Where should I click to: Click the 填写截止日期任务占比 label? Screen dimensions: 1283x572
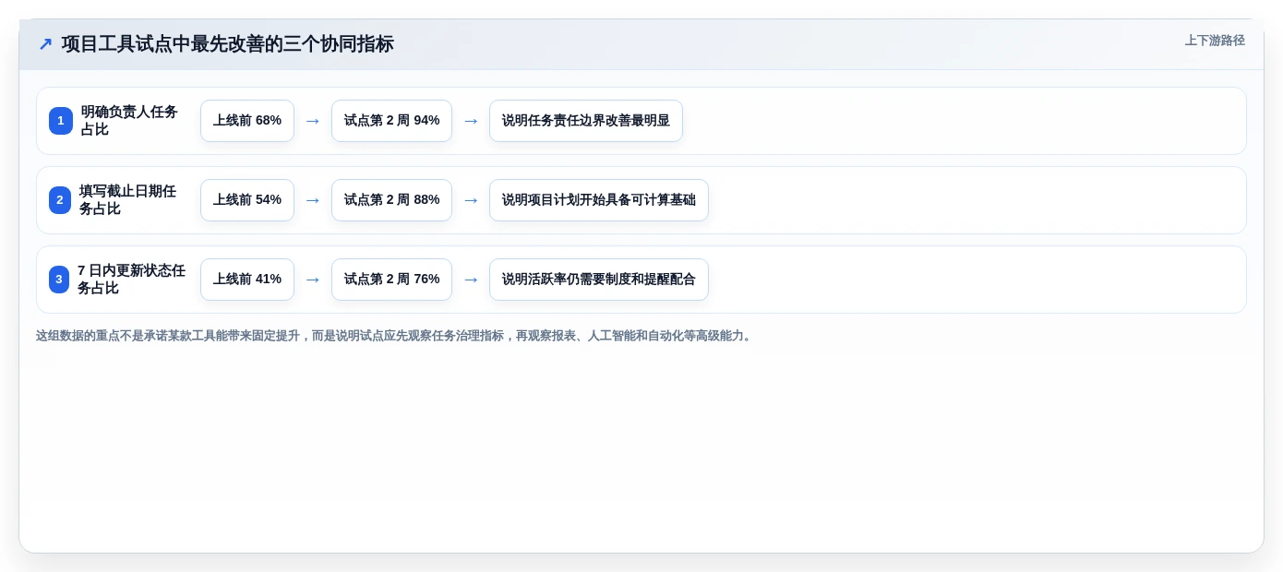tap(127, 200)
